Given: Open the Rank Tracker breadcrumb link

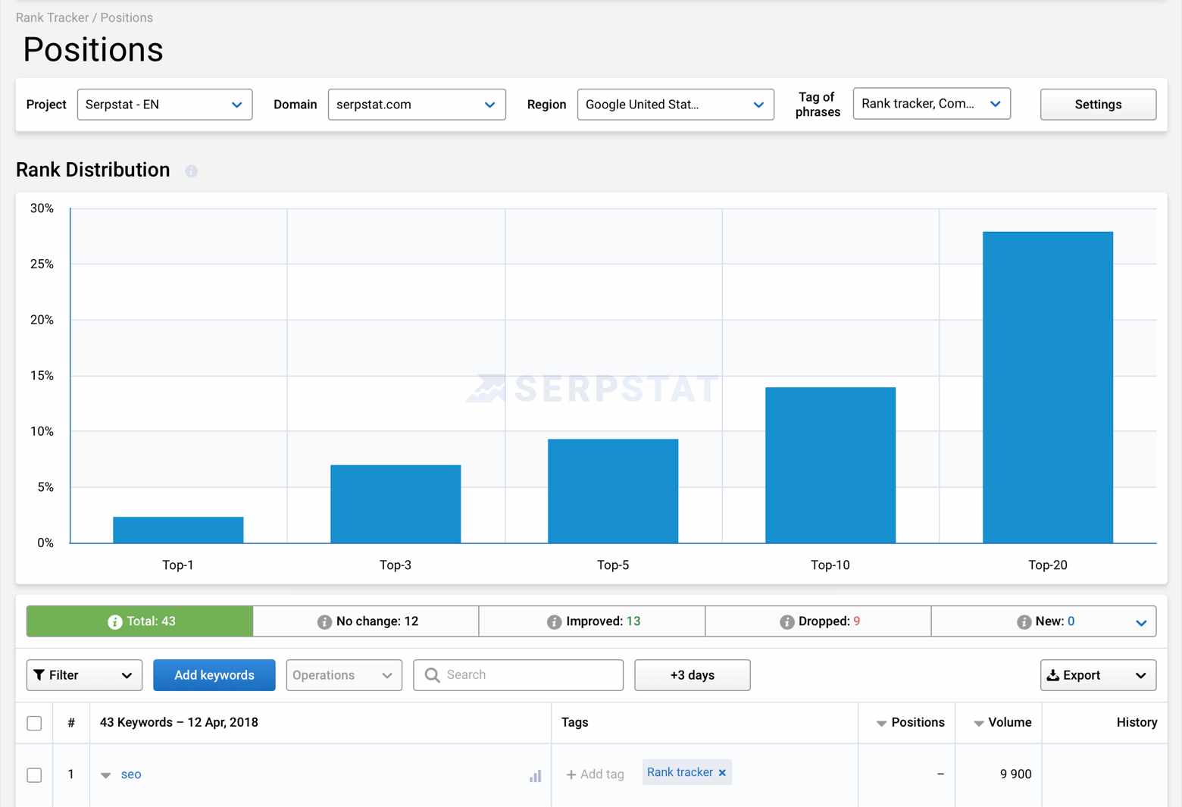Looking at the screenshot, I should [51, 17].
